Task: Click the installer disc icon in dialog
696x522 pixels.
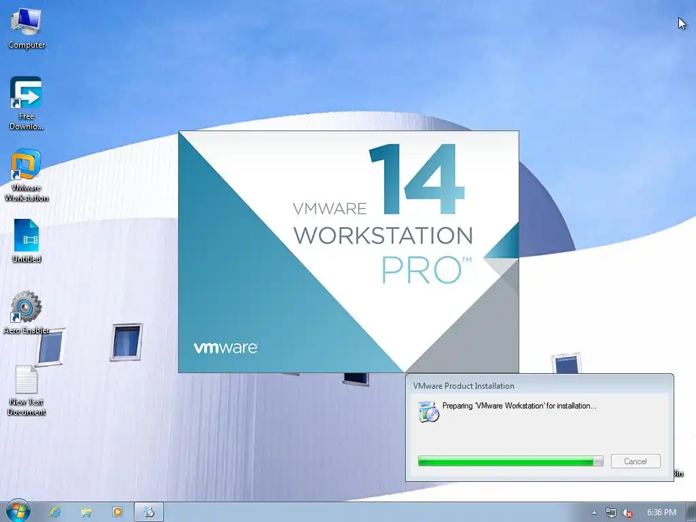Action: [428, 411]
